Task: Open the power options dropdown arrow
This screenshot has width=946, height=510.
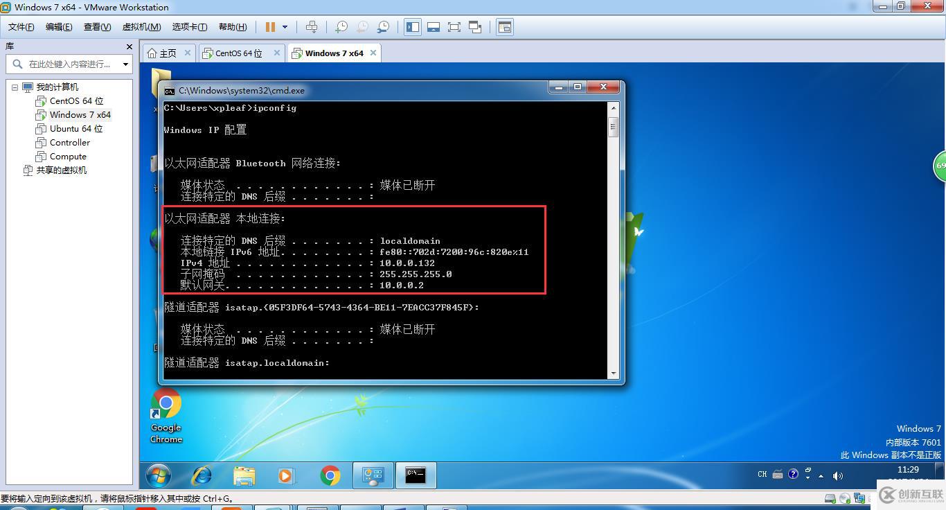Action: click(x=285, y=27)
